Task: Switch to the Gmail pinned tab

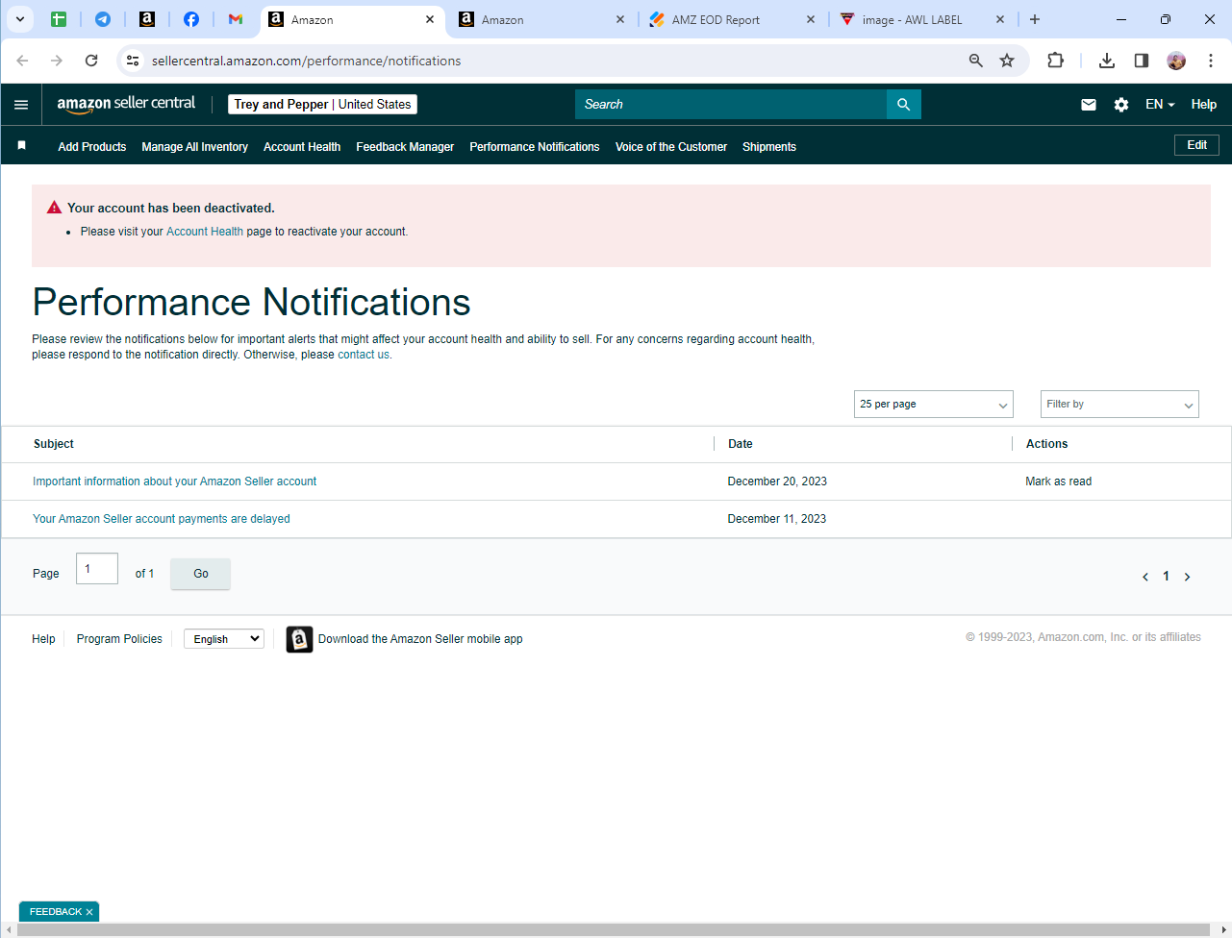Action: pyautogui.click(x=236, y=19)
